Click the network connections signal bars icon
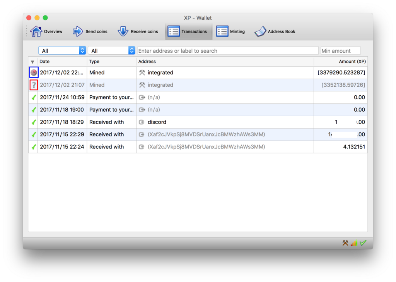396x282 pixels. 354,243
